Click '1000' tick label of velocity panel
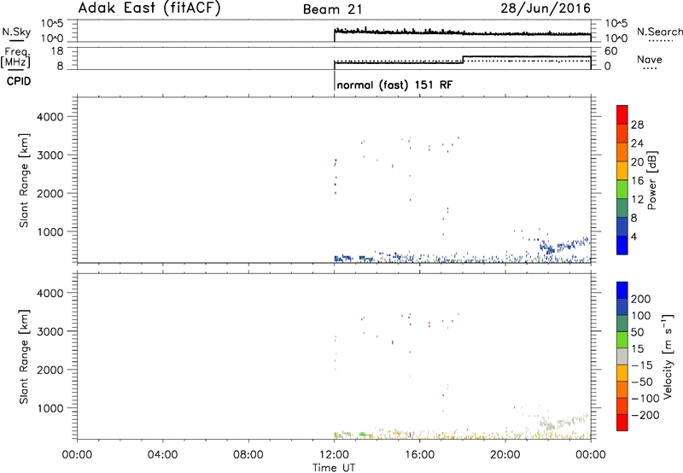The width and height of the screenshot is (683, 473). pos(50,408)
